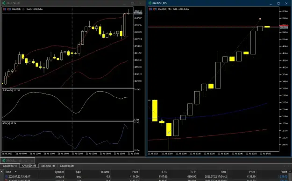
Task: Sort trades by the Type column header
Action: pyautogui.click(x=78, y=172)
